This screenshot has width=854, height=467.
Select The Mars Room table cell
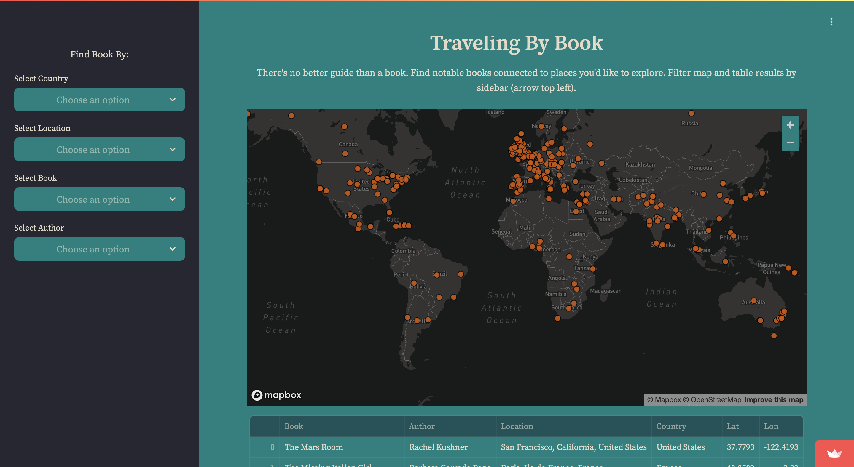tap(314, 447)
